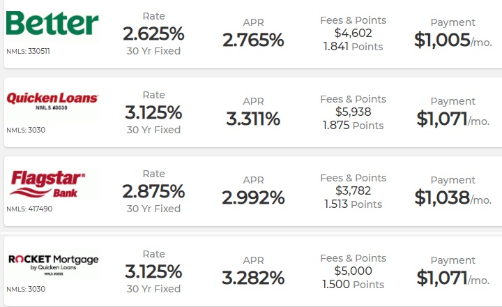Select Flagstar's 2.875% rate
This screenshot has height=307, width=502.
(x=153, y=191)
